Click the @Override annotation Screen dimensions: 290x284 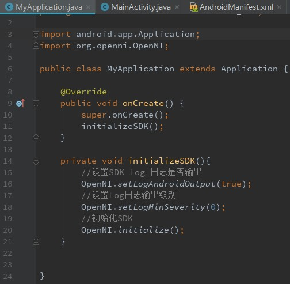[83, 92]
